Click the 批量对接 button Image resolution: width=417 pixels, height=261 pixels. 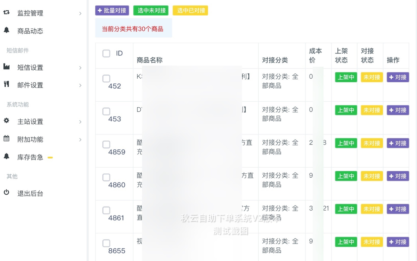pos(112,10)
